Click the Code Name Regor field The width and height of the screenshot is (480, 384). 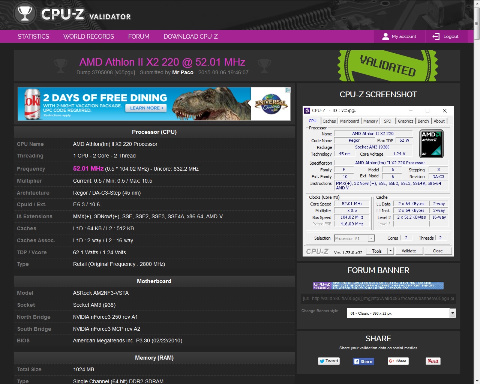click(354, 140)
